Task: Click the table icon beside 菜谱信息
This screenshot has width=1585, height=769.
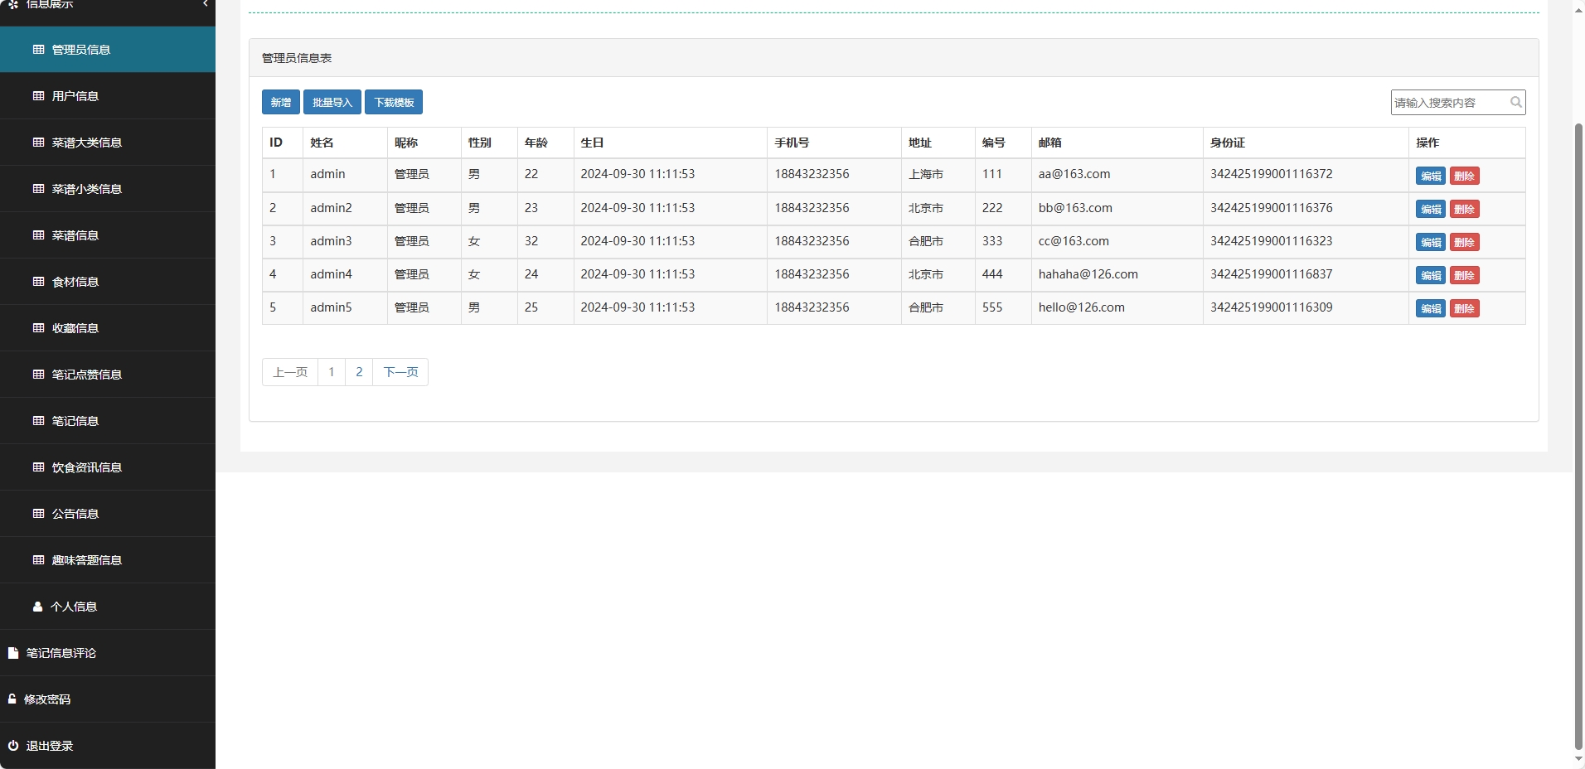Action: click(x=38, y=235)
